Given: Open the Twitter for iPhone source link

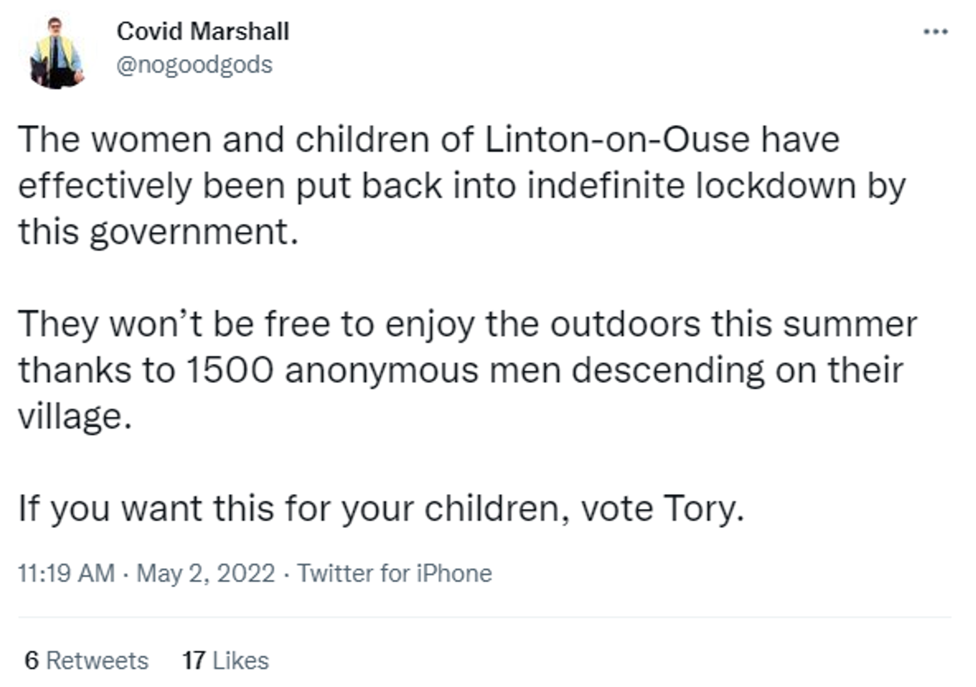Looking at the screenshot, I should (x=394, y=573).
